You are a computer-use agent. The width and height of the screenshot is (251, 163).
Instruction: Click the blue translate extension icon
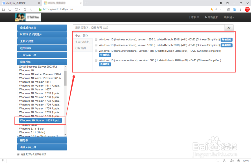[x=234, y=9]
